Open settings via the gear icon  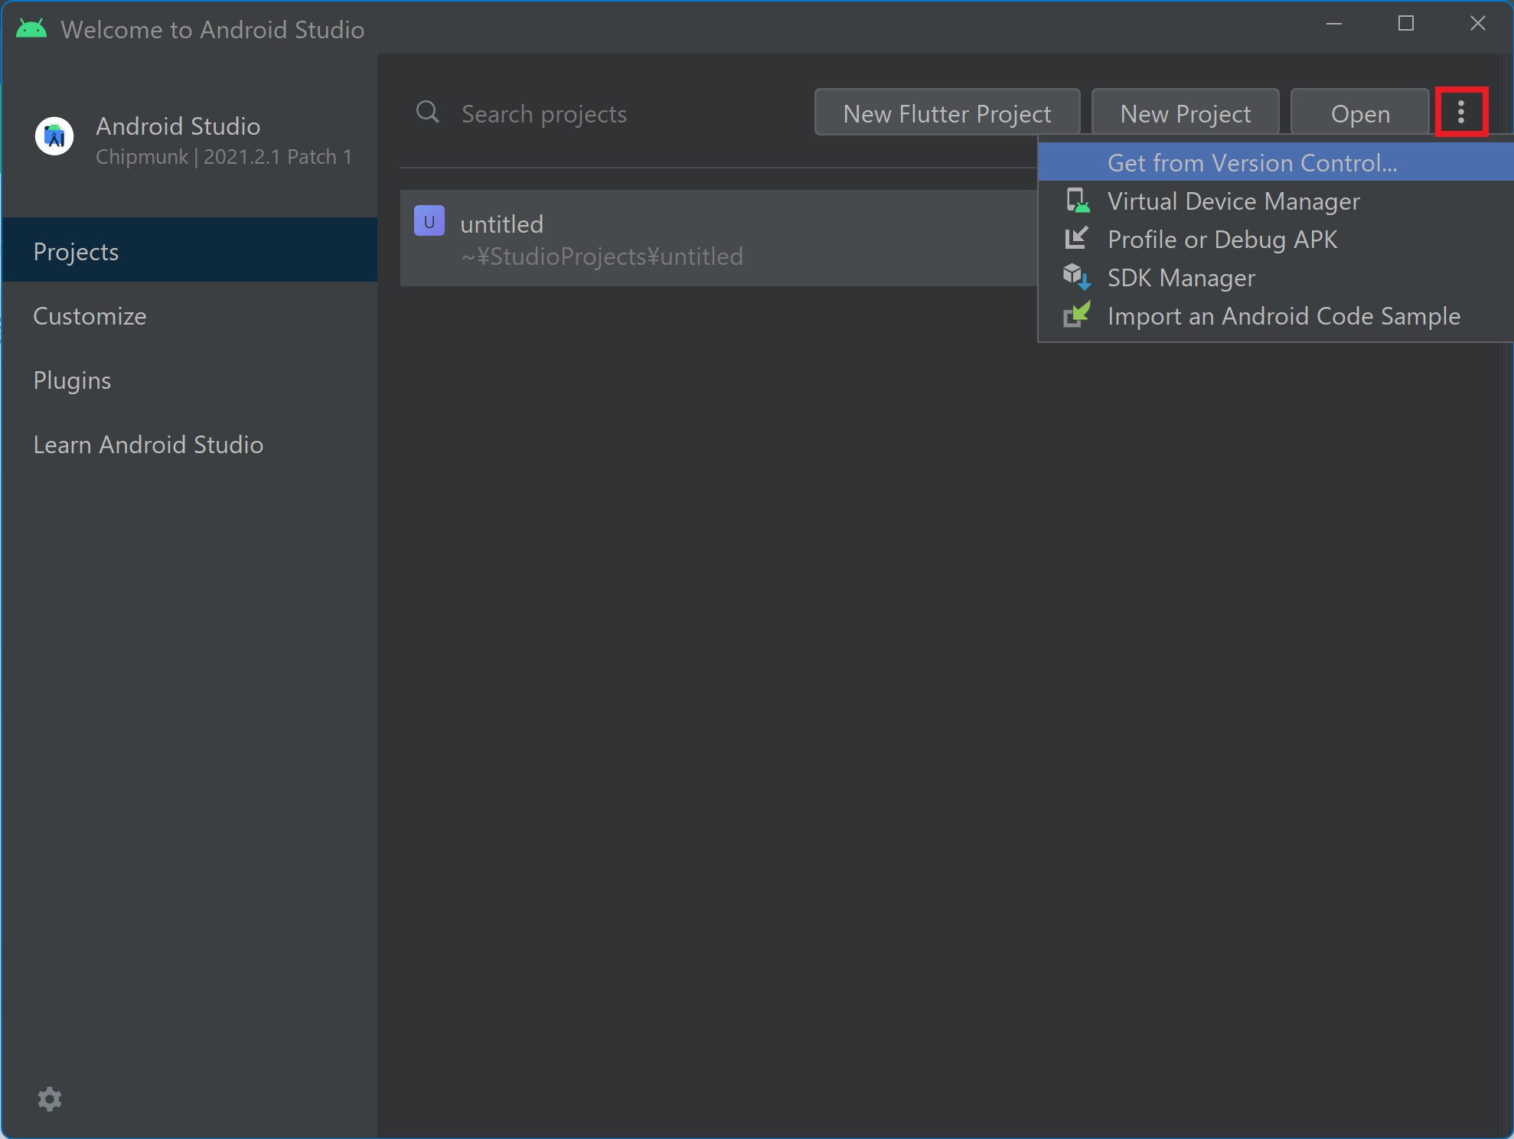tap(49, 1099)
